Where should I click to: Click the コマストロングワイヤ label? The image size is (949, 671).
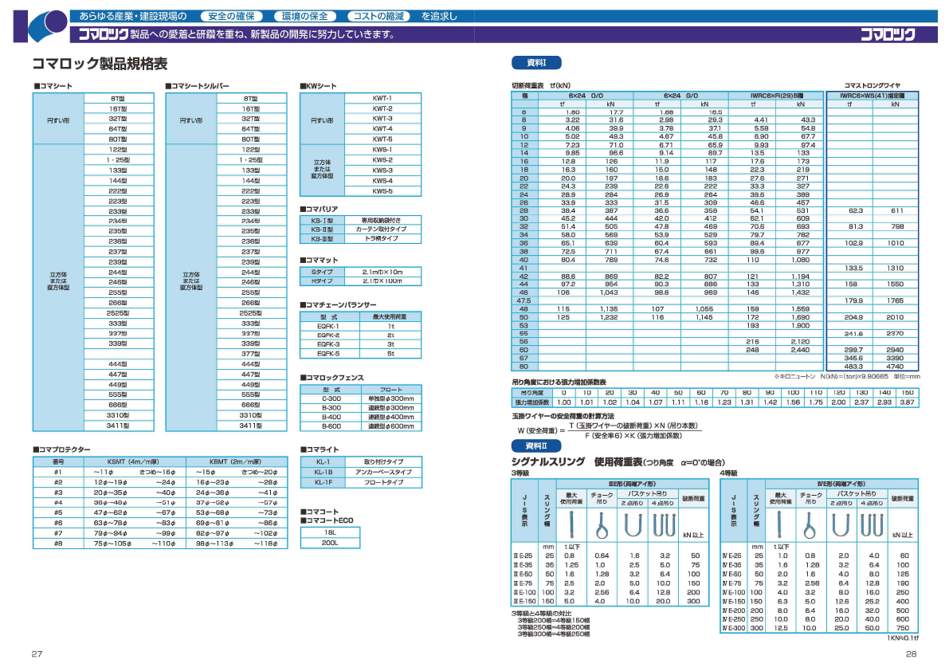[873, 86]
